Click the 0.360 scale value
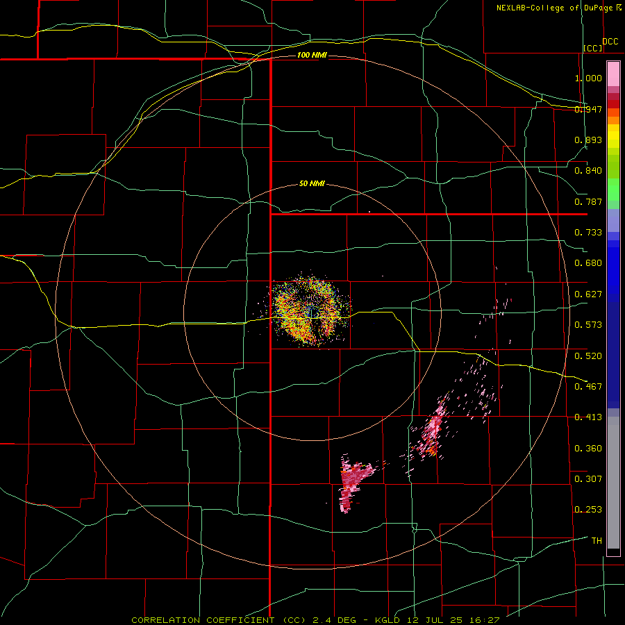 [x=588, y=449]
